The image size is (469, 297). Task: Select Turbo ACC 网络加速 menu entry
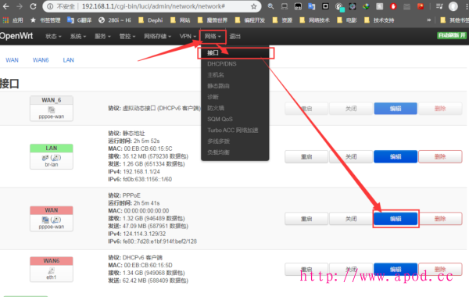point(235,131)
